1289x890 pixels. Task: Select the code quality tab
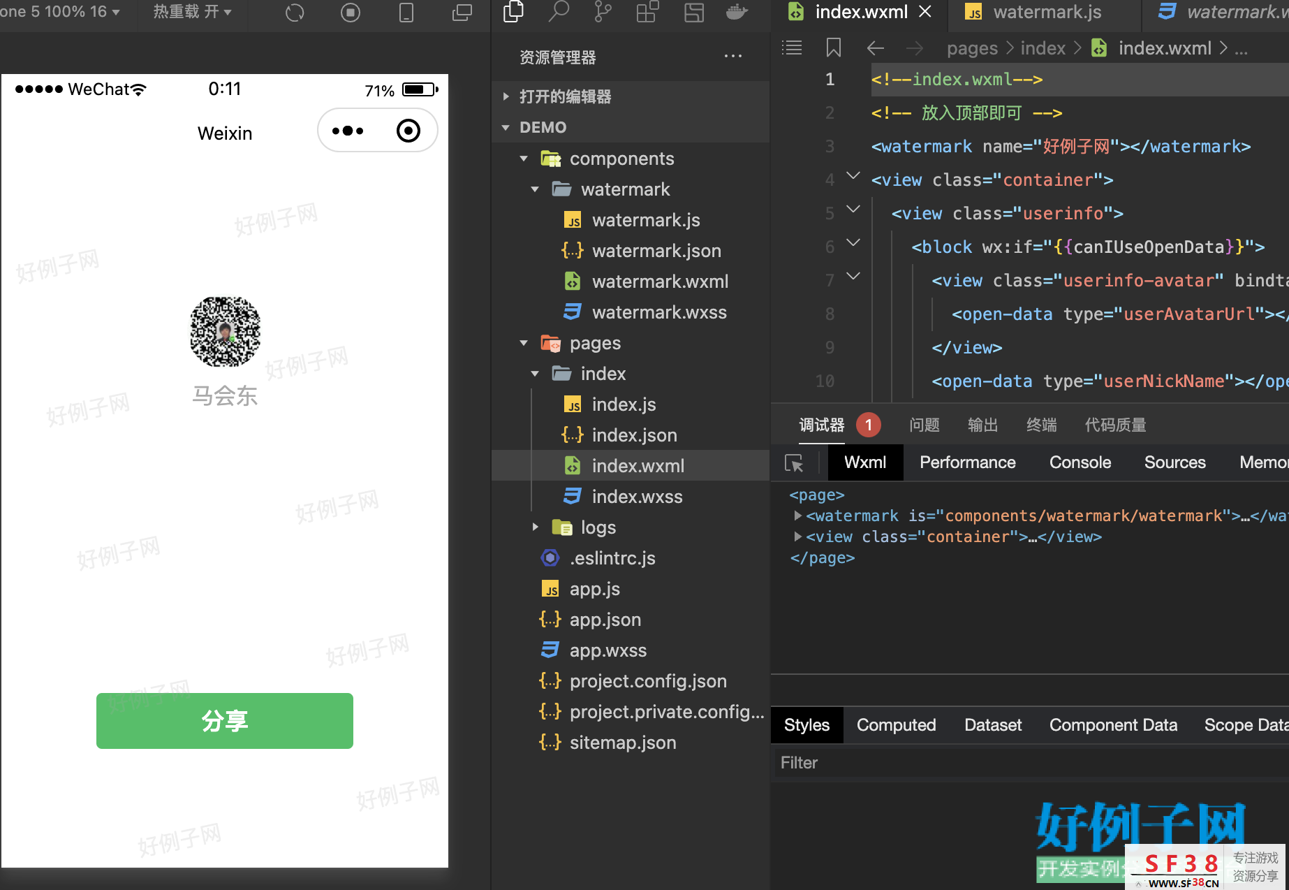coord(1116,425)
